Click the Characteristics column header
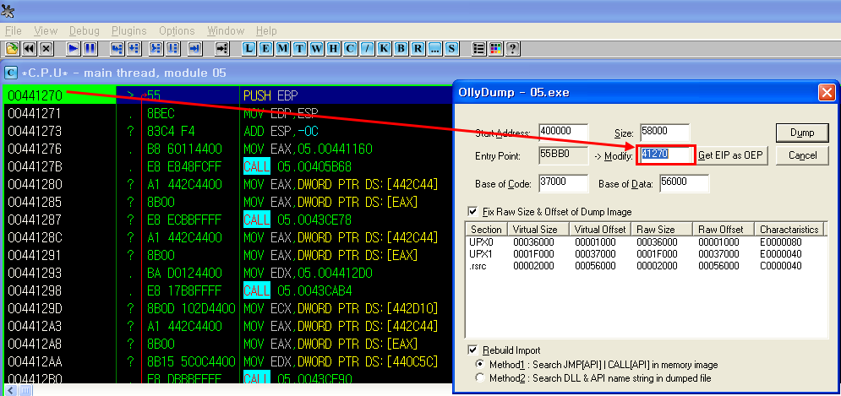 [789, 230]
